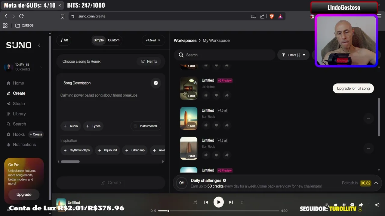This screenshot has height=216, width=385.
Task: Collapse the Suno sidebar arrow
Action: 39,45
